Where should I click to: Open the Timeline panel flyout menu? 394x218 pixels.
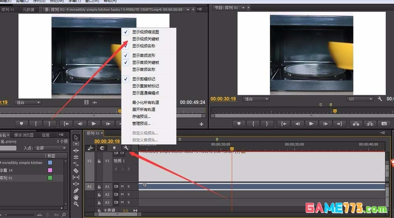tap(383, 133)
